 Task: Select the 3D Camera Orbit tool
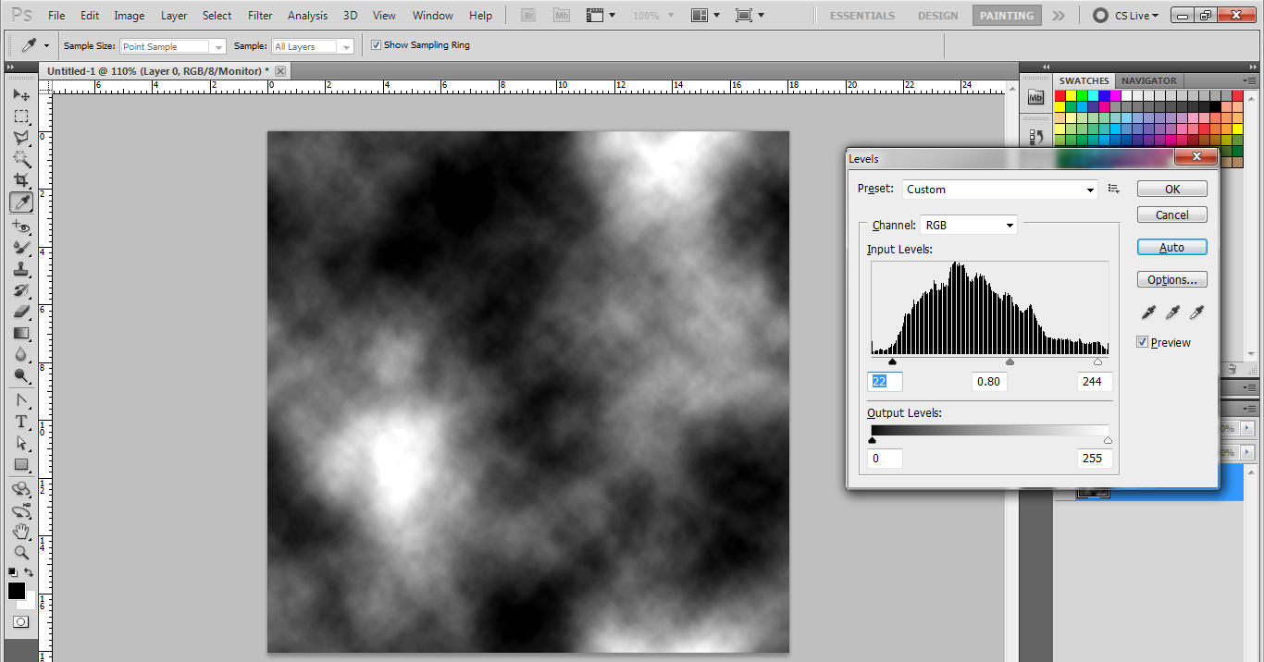(20, 510)
